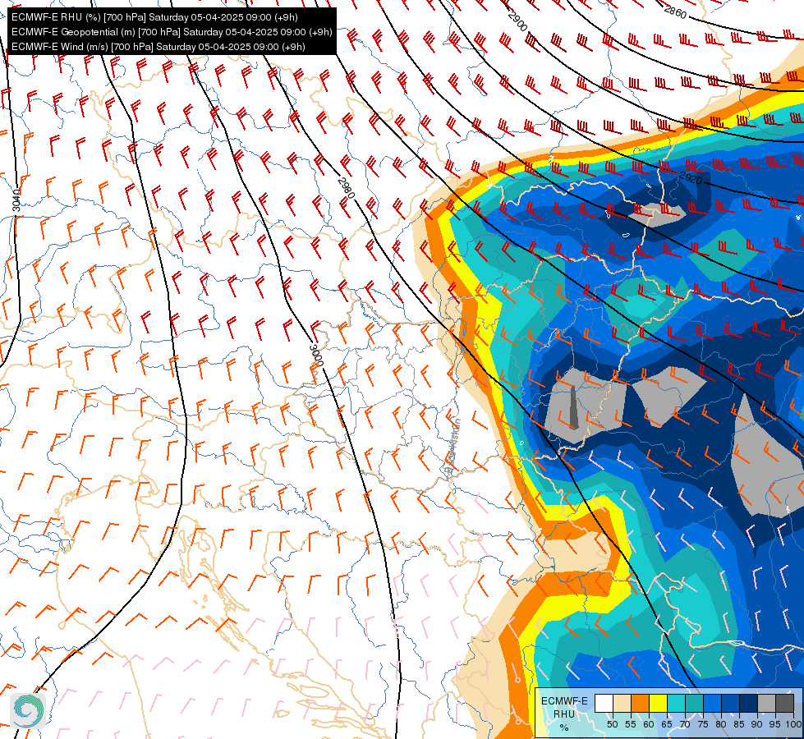The image size is (804, 739).
Task: Click the 3000 geopotential contour label
Action: [x=316, y=356]
